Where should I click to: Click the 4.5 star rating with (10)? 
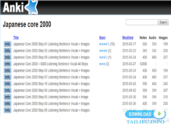(x=107, y=44)
